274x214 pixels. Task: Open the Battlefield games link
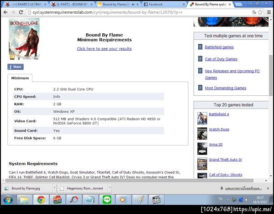219,47
